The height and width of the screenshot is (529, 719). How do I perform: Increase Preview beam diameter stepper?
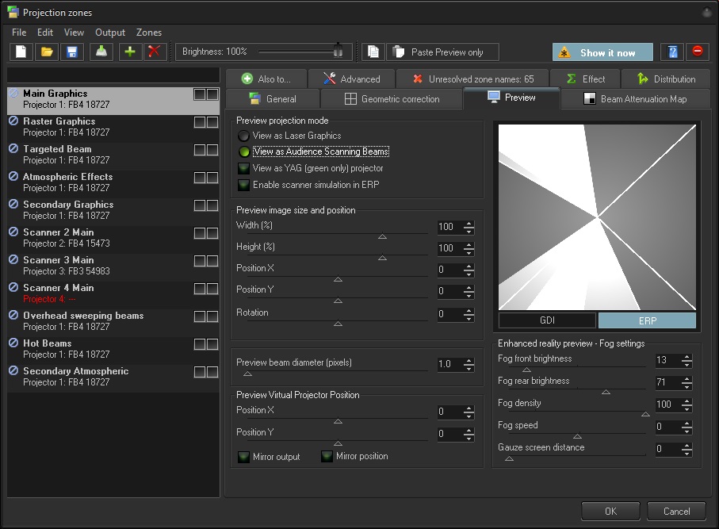(469, 361)
